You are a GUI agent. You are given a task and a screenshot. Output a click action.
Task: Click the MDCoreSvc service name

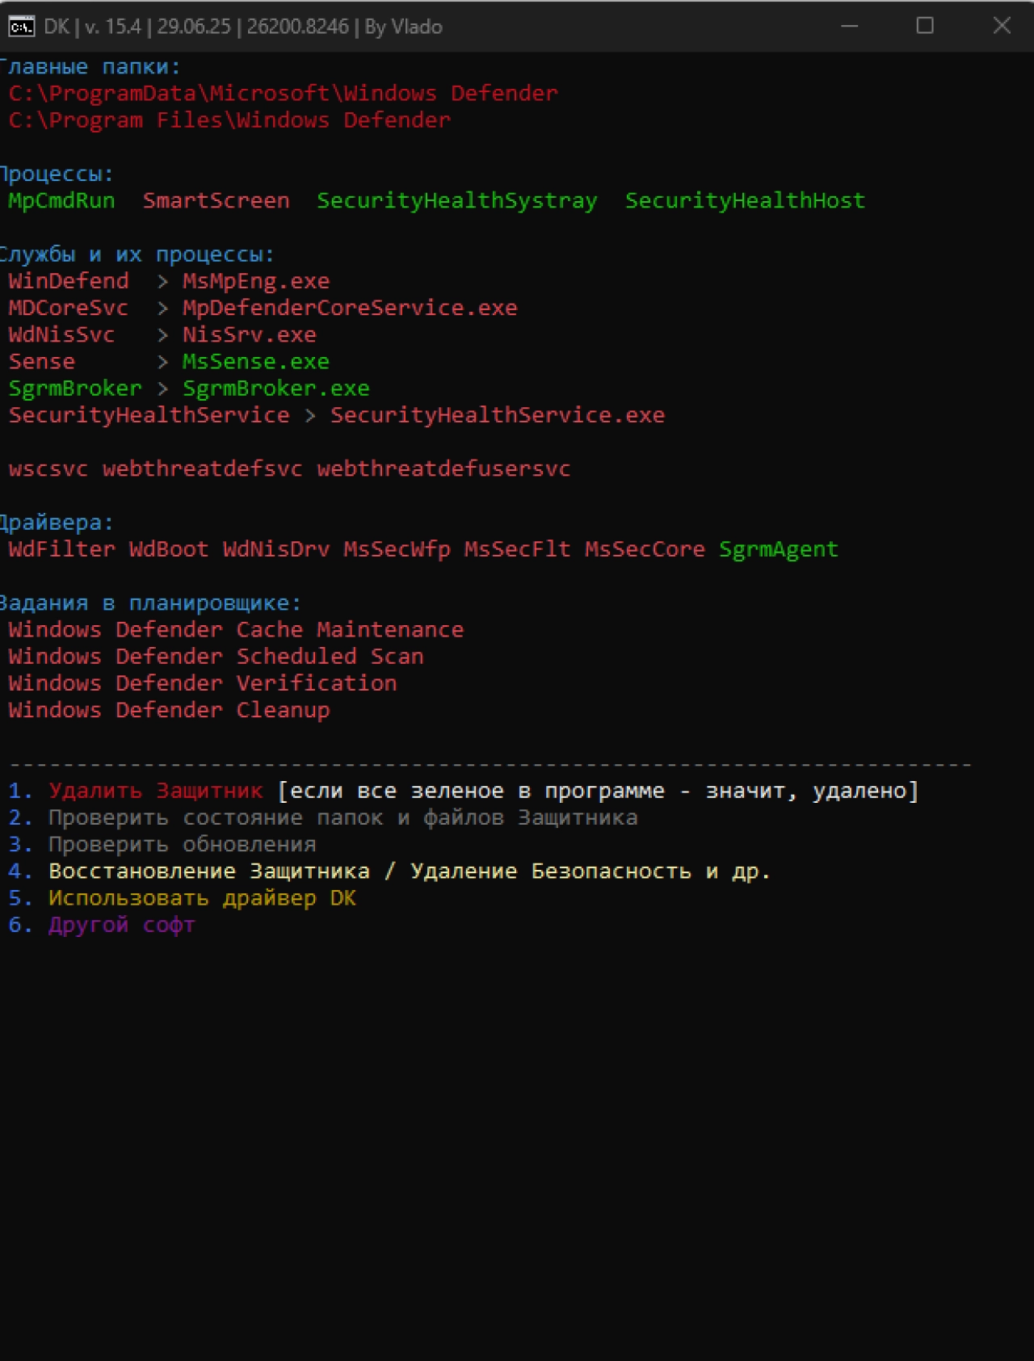click(x=69, y=308)
